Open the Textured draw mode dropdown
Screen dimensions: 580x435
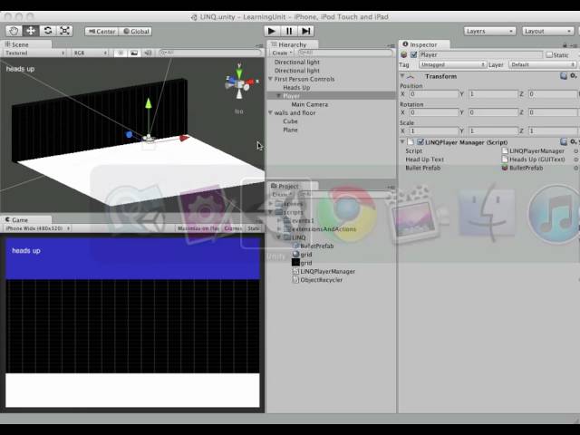click(34, 53)
